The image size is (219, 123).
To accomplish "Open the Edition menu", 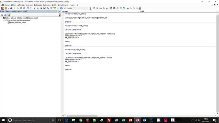I will click(14, 5).
